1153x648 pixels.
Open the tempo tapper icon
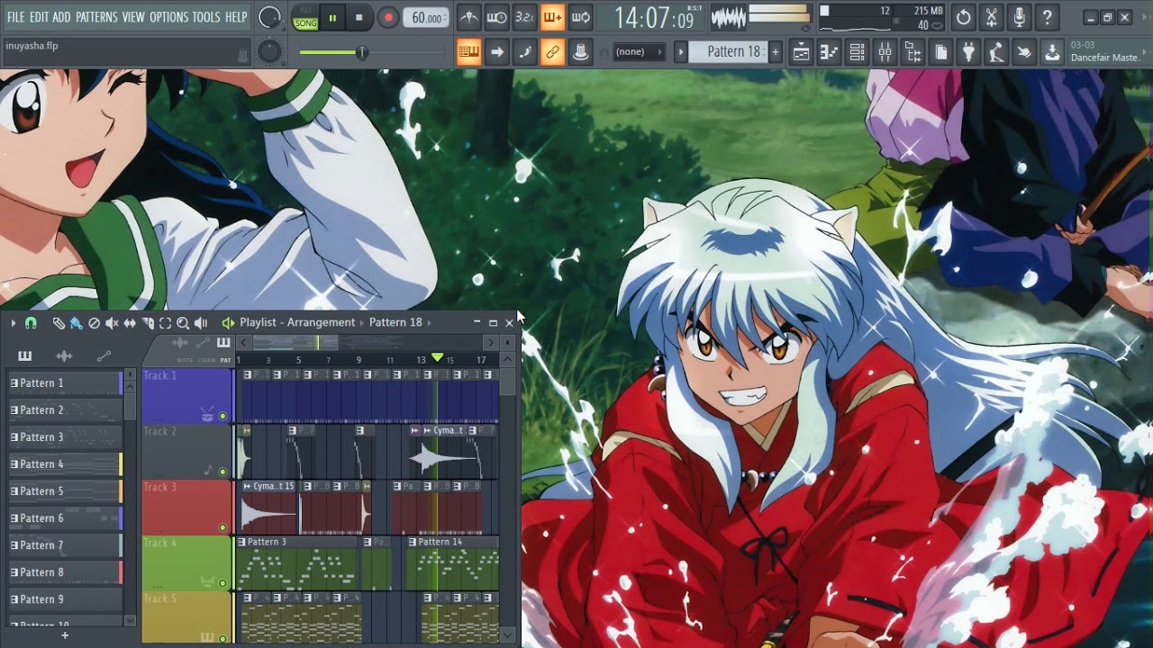[x=996, y=53]
